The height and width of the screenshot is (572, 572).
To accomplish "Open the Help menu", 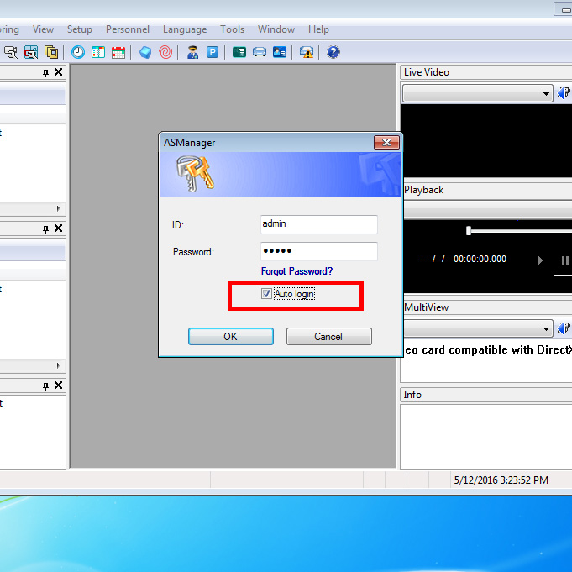I will (318, 29).
